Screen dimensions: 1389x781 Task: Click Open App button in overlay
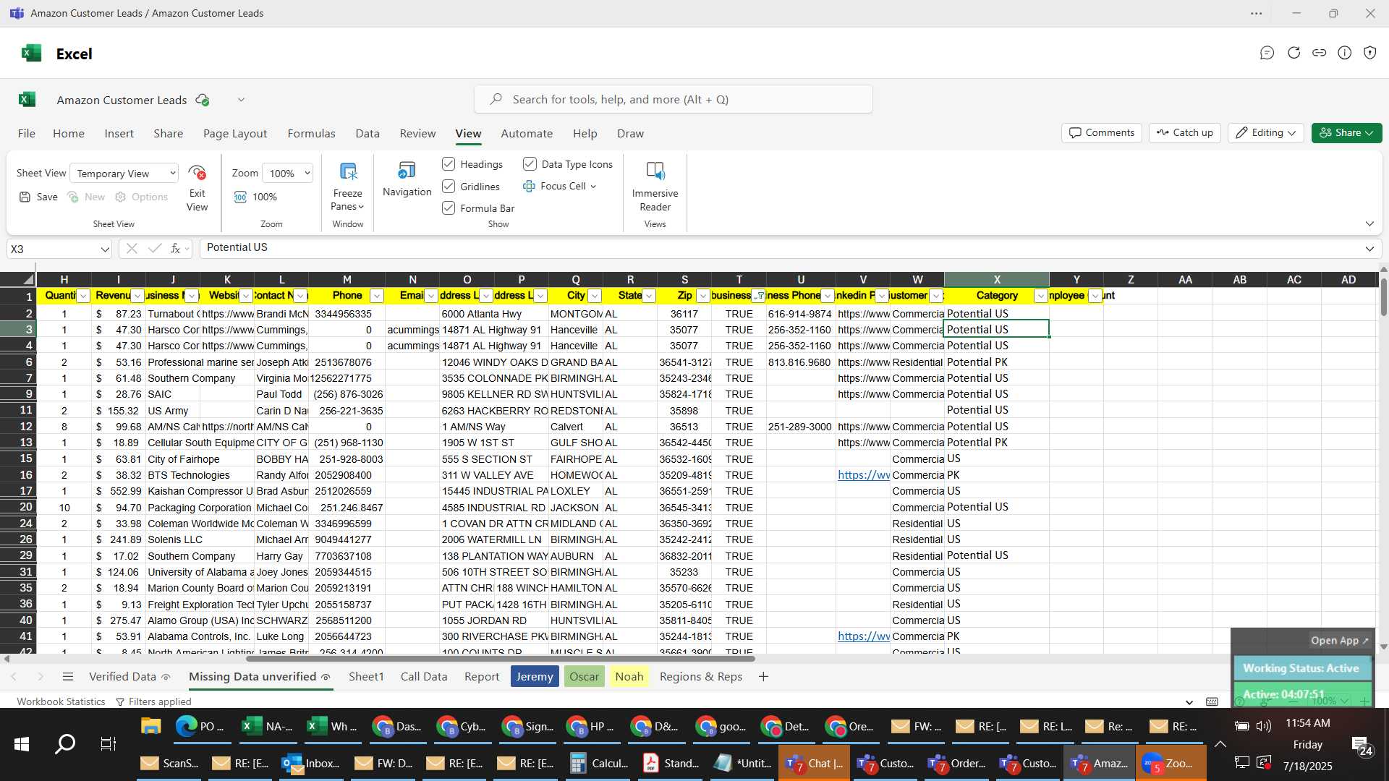(1339, 641)
